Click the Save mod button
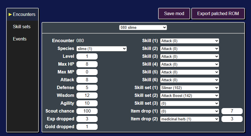The height and width of the screenshot is (136, 251). tap(174, 14)
